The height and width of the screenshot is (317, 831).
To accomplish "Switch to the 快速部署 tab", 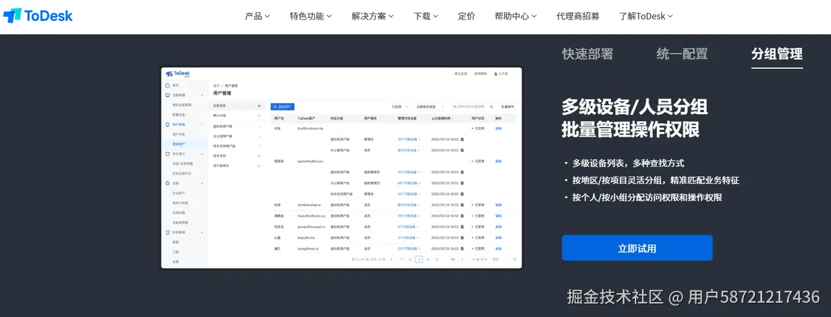I will click(x=588, y=54).
